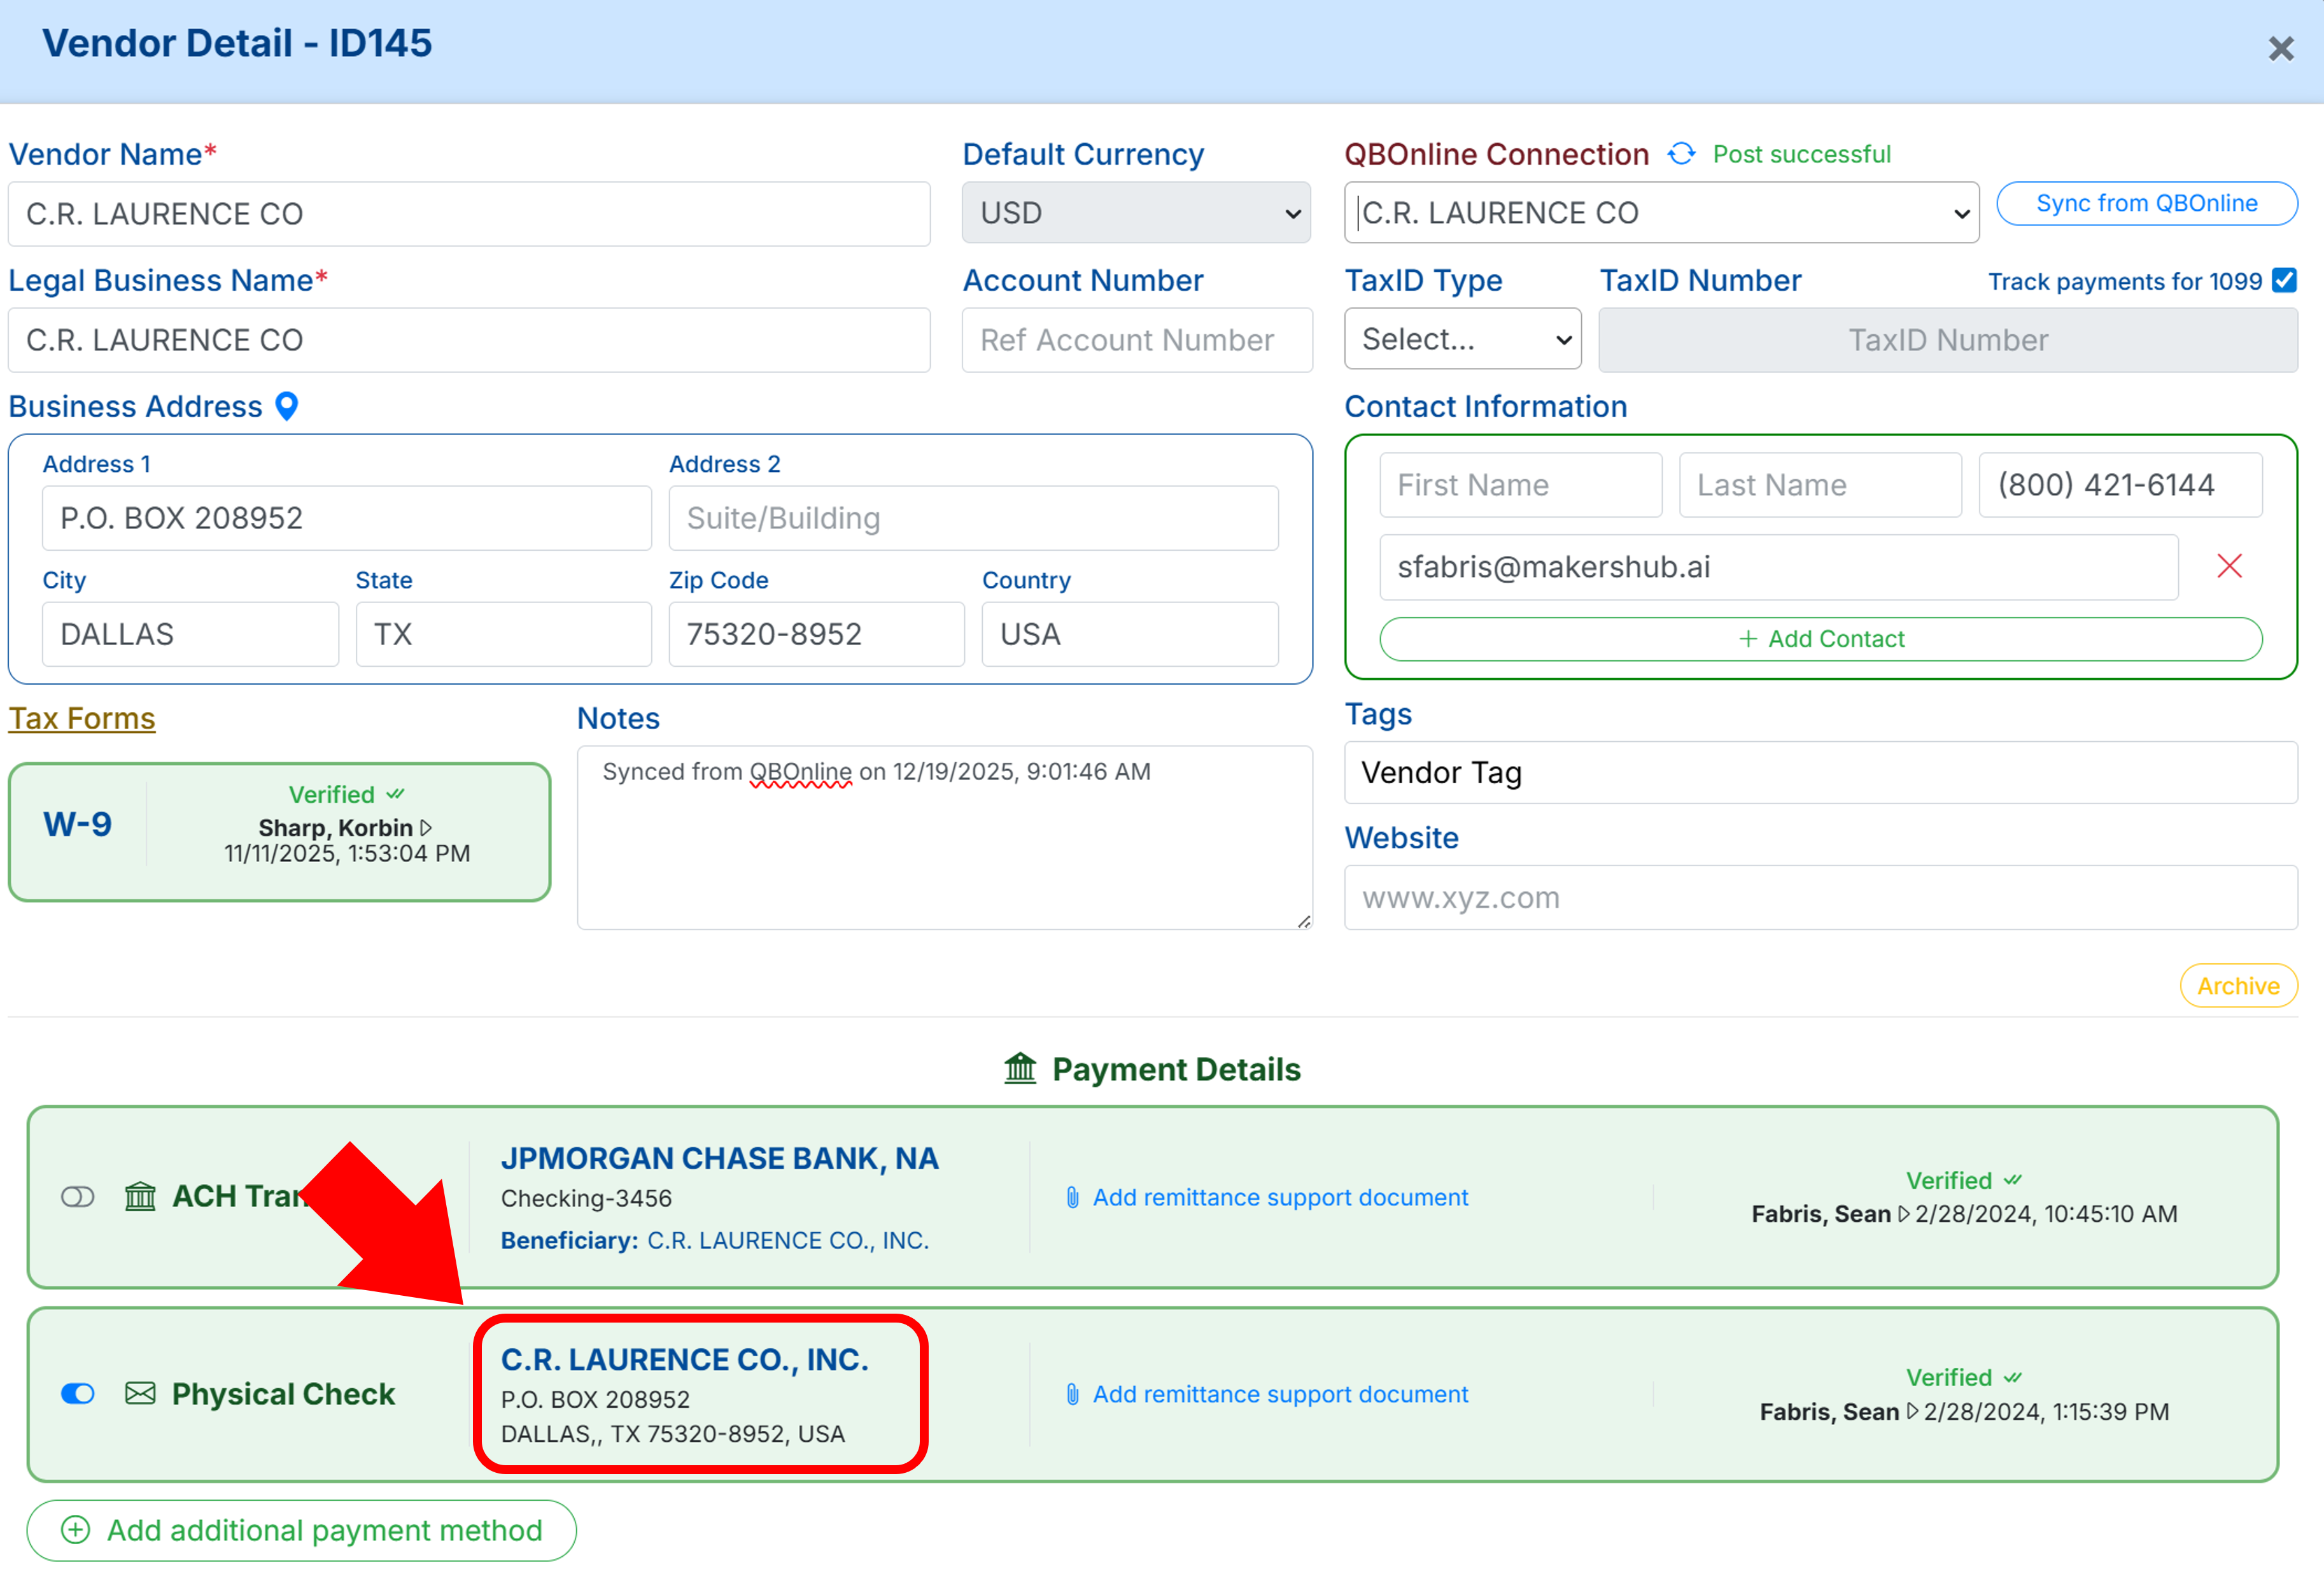
Task: Click the Address 2 Suite/Building field
Action: point(973,518)
